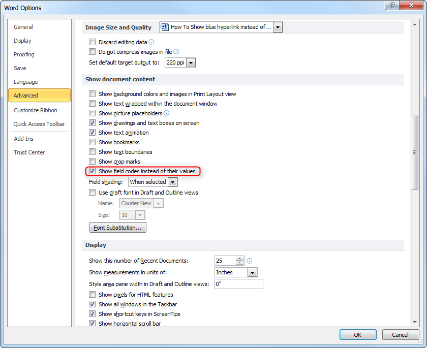Switch to the Display page
This screenshot has height=348, width=427.
[23, 41]
